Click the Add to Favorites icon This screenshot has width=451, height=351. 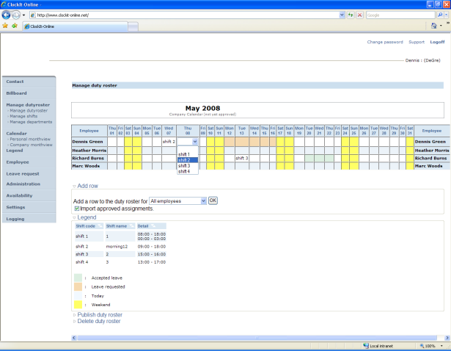14,26
